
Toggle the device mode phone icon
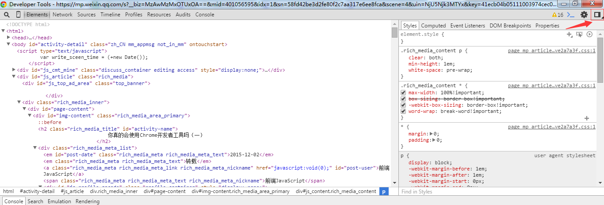click(x=18, y=15)
